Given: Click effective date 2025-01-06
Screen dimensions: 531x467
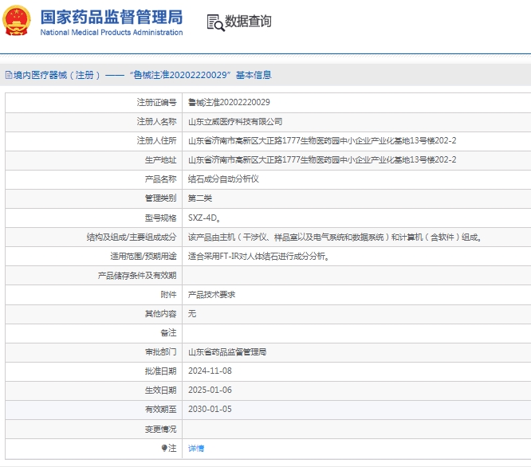Looking at the screenshot, I should pos(210,390).
